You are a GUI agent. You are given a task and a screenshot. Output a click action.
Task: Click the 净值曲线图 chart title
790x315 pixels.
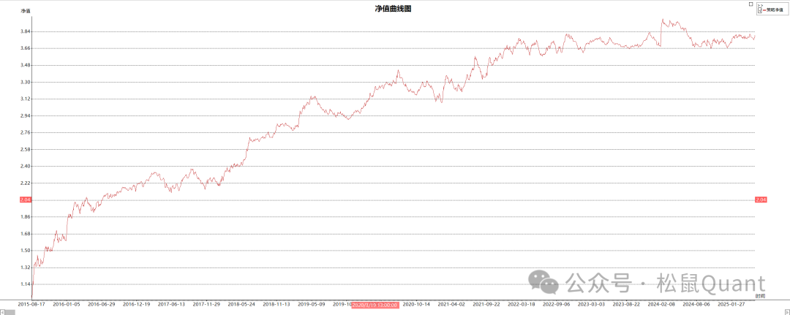394,8
